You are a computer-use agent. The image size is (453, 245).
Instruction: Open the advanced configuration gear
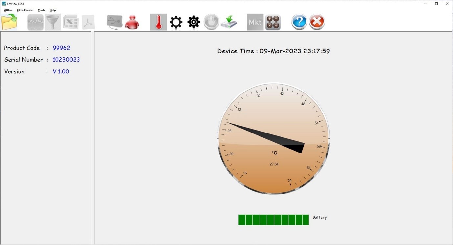point(193,22)
